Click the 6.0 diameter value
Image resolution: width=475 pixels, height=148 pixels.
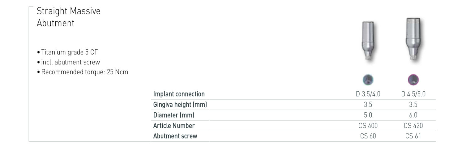point(413,115)
